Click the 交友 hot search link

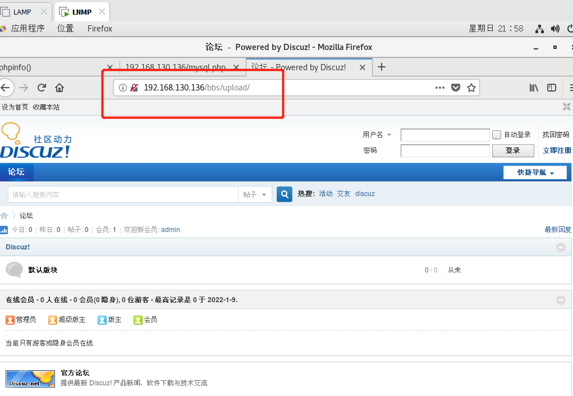click(x=344, y=194)
